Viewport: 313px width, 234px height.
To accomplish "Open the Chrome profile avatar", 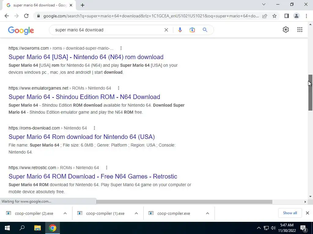I will pyautogui.click(x=296, y=16).
